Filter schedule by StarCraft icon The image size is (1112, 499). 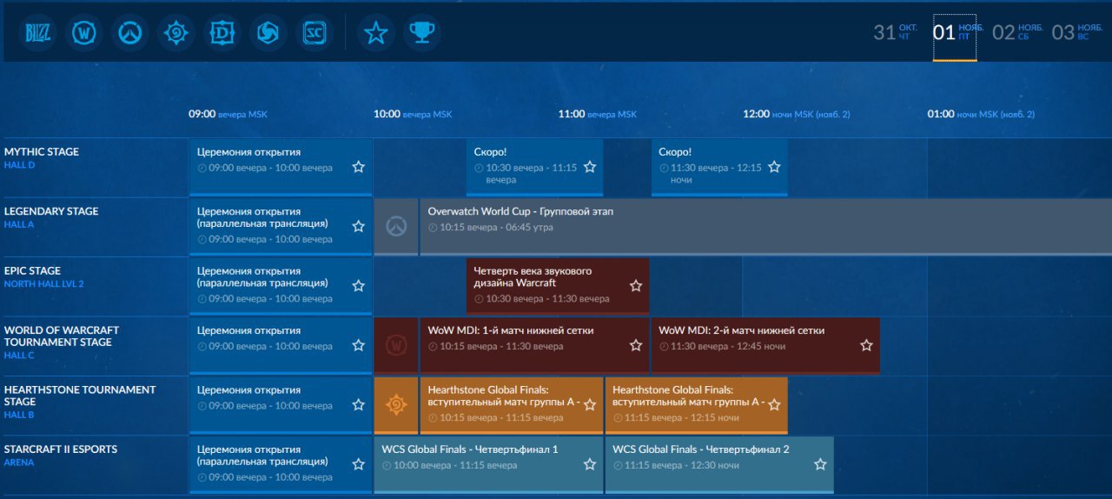[314, 33]
